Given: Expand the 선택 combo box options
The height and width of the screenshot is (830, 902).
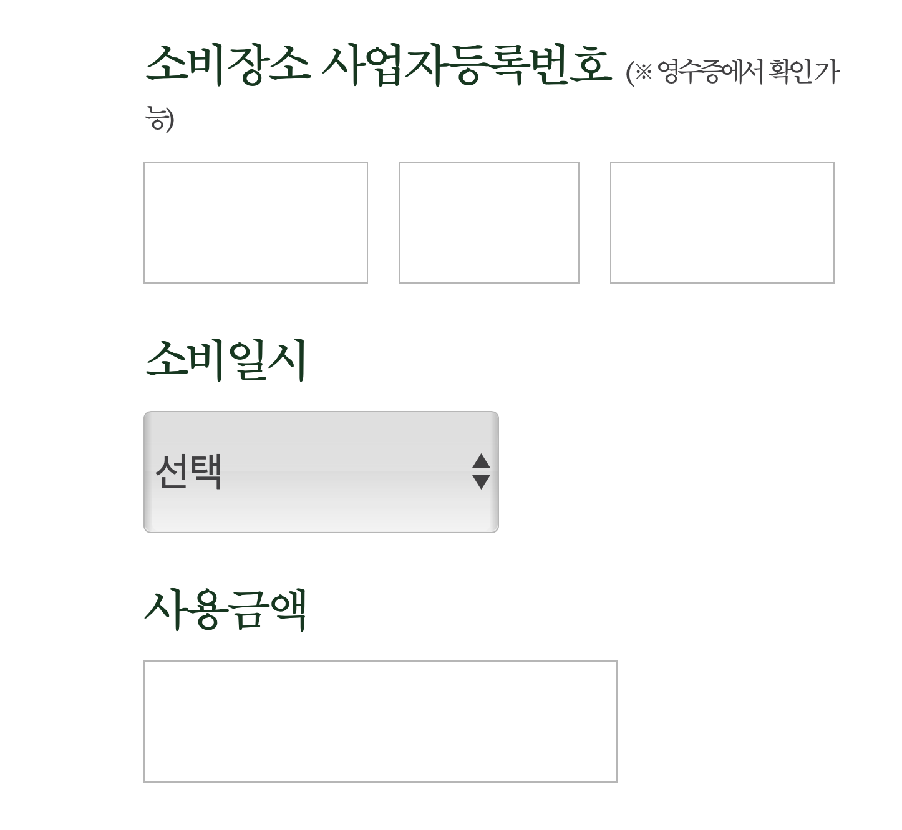Looking at the screenshot, I should point(321,470).
